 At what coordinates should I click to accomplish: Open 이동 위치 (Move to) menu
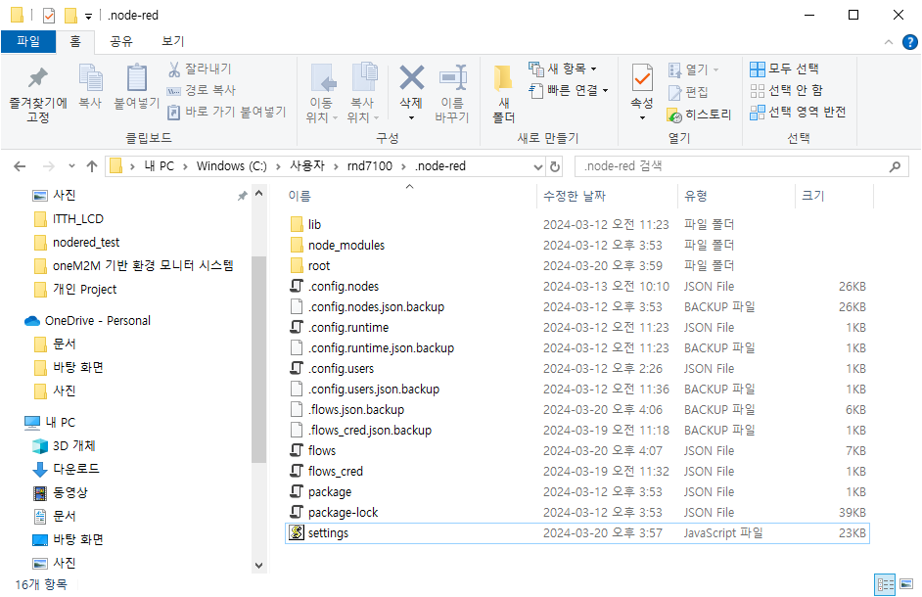pyautogui.click(x=322, y=93)
